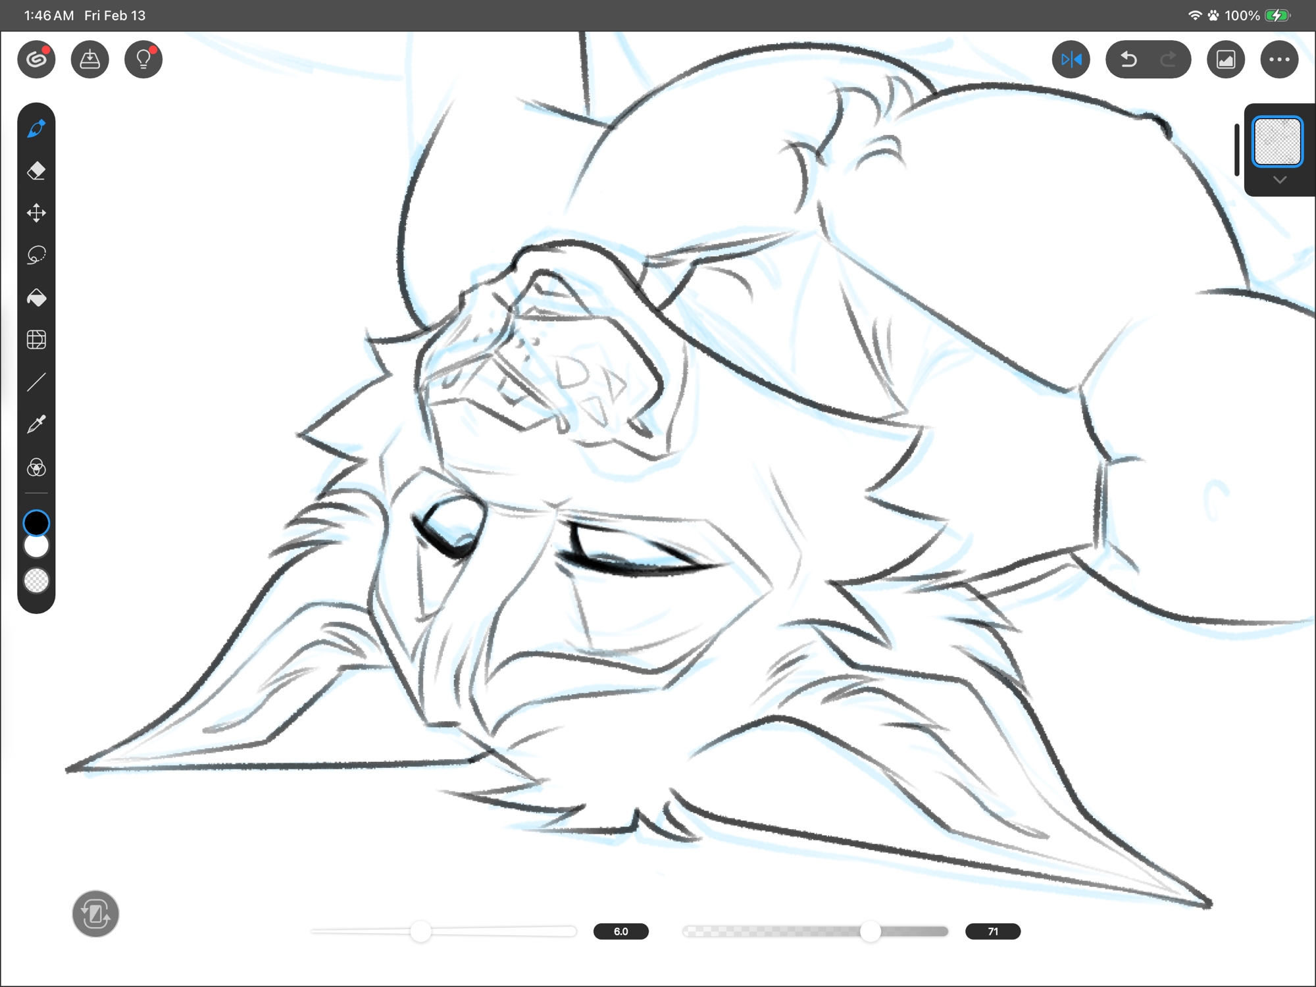
Task: Select the Paint Bucket fill tool
Action: (x=36, y=298)
